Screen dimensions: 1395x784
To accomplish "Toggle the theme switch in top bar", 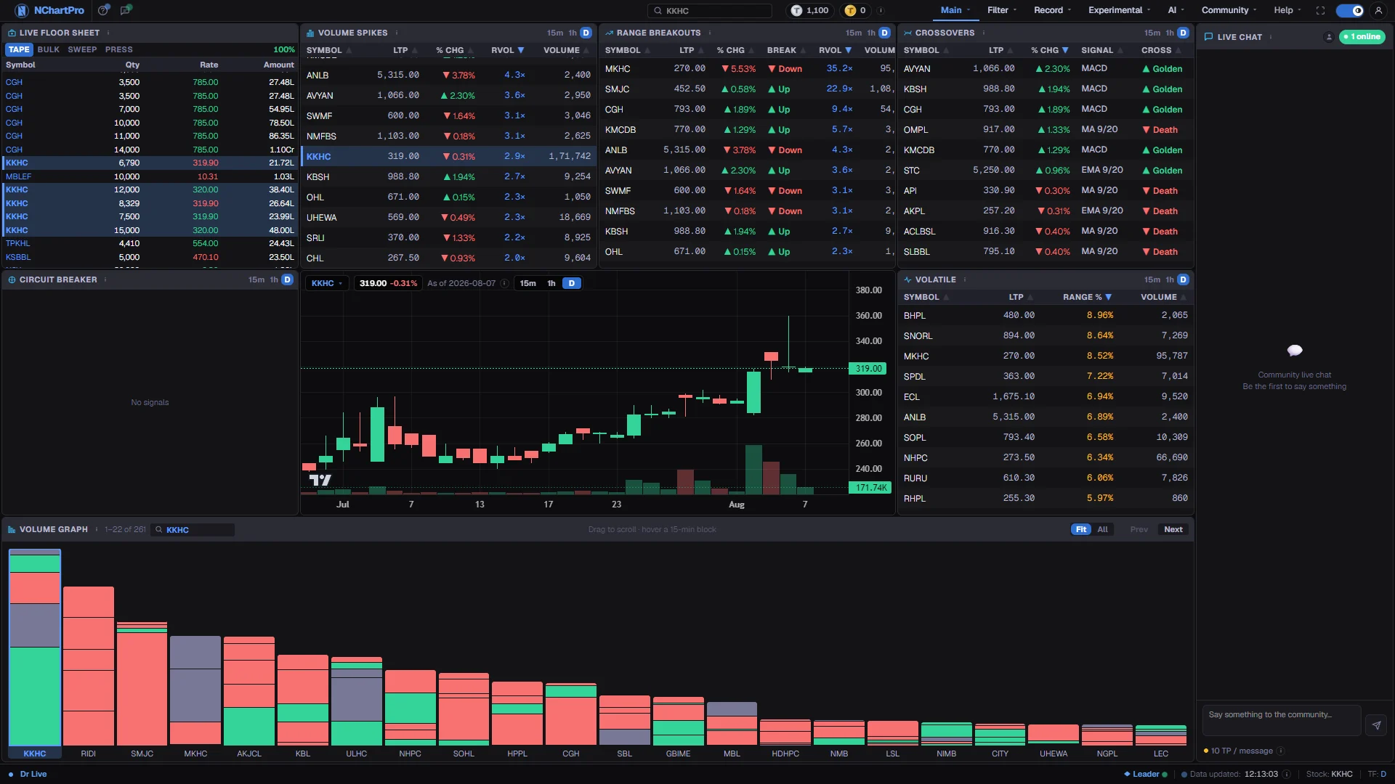I will pos(1350,10).
